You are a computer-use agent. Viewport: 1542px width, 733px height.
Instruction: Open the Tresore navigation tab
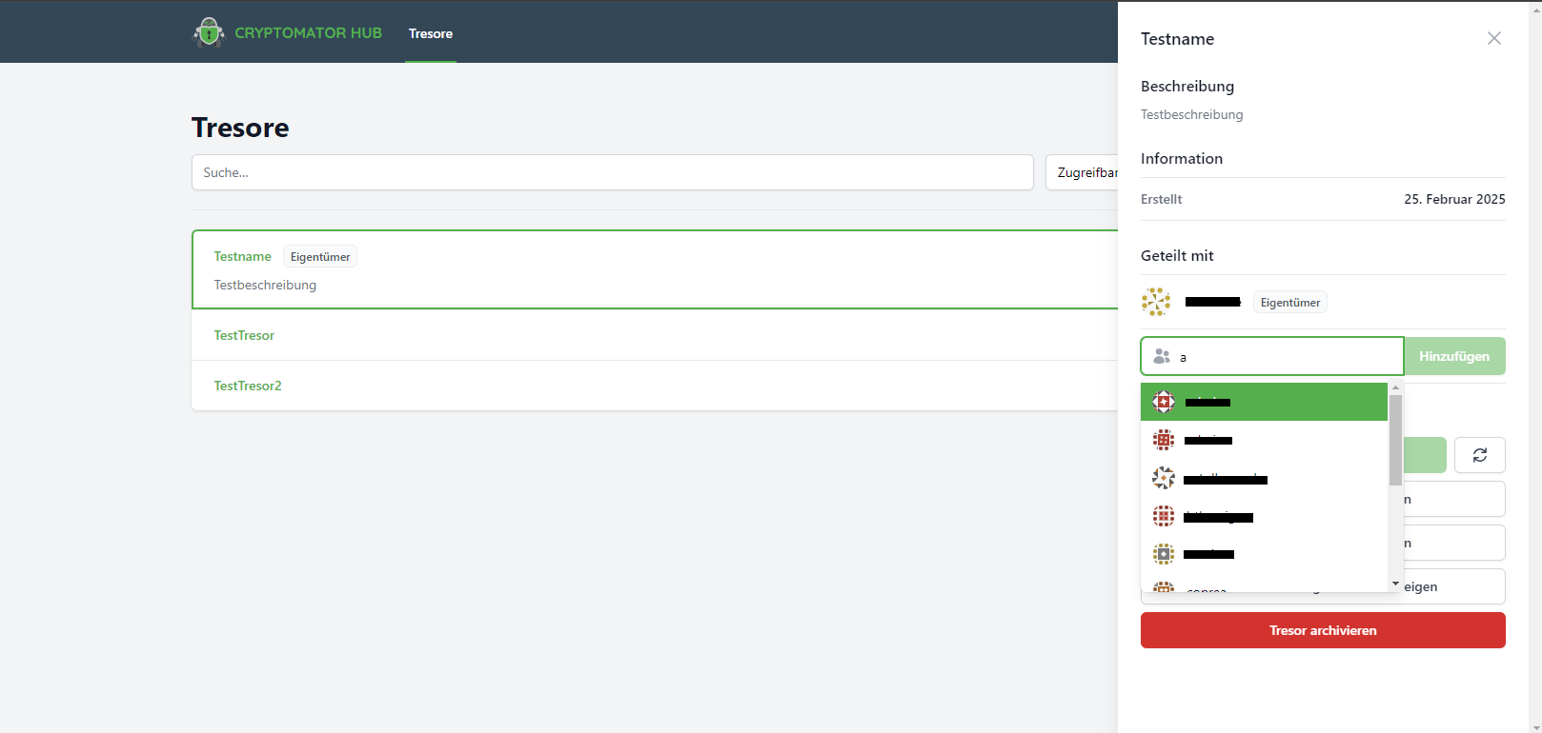(x=431, y=33)
